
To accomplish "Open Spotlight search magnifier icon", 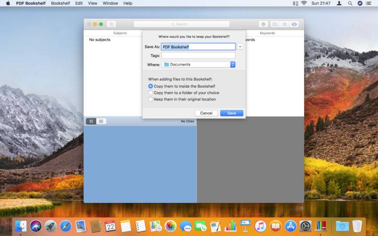I will [350, 3].
